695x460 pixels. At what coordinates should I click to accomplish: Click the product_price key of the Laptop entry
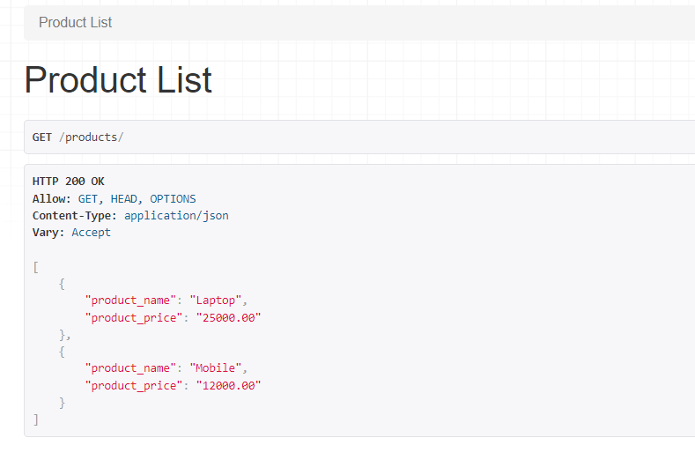(133, 317)
